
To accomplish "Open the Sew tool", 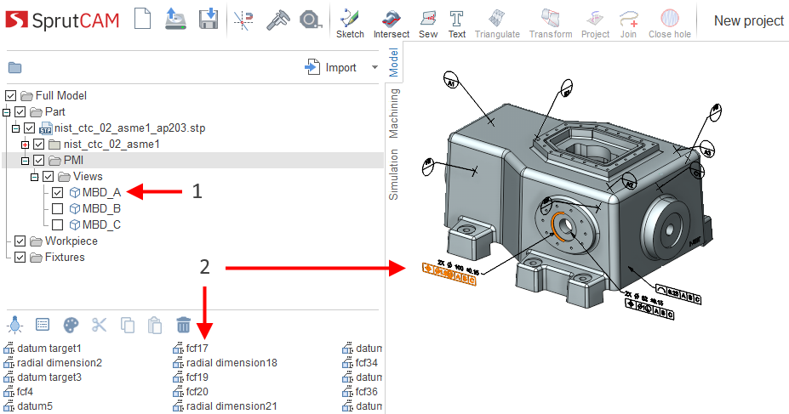I will coord(428,22).
